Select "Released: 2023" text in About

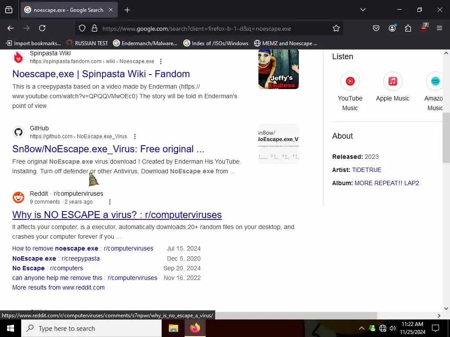point(355,157)
